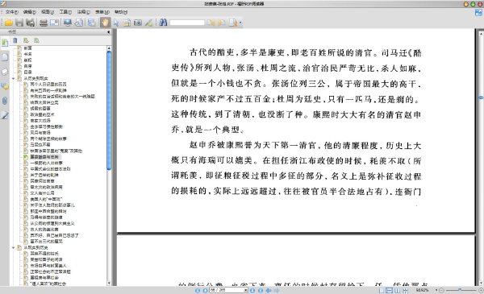Toggle the navigation panel layout icon

(91, 23)
